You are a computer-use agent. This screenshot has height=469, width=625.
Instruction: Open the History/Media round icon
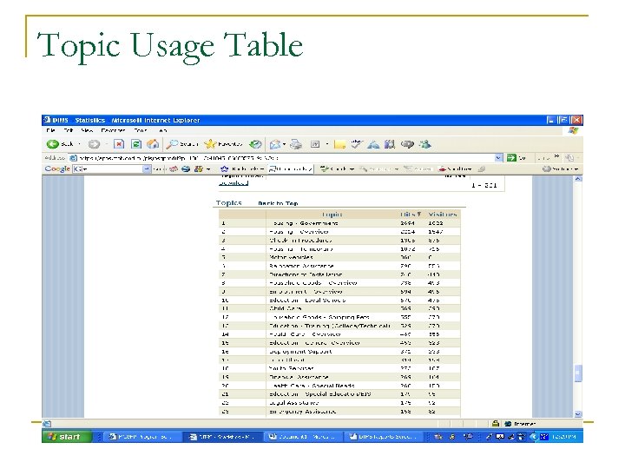click(255, 144)
